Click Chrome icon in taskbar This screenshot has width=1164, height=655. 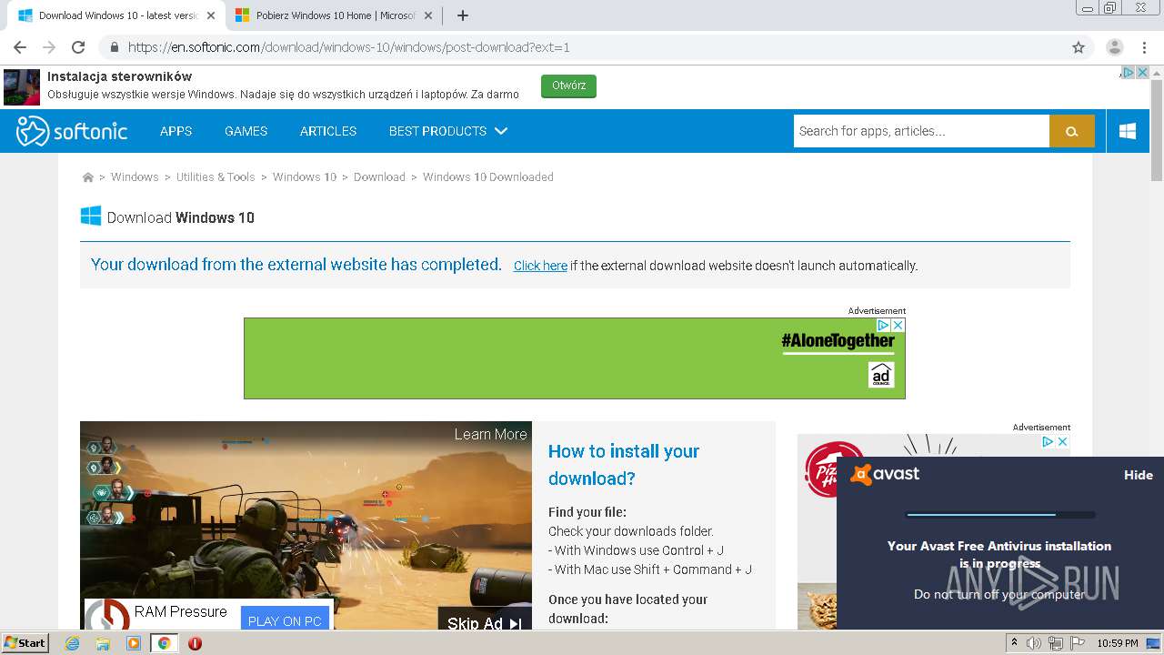(164, 643)
